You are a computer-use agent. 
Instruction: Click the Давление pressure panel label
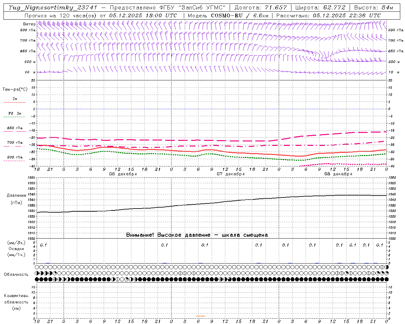[x=16, y=196]
